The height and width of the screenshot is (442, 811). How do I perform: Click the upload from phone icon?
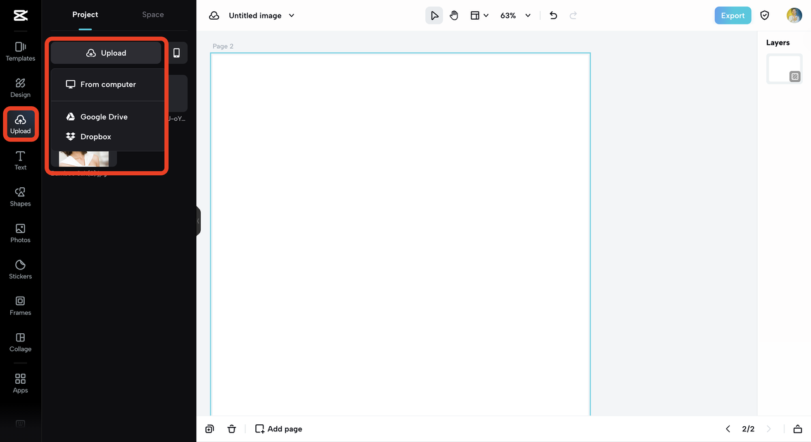(x=177, y=53)
